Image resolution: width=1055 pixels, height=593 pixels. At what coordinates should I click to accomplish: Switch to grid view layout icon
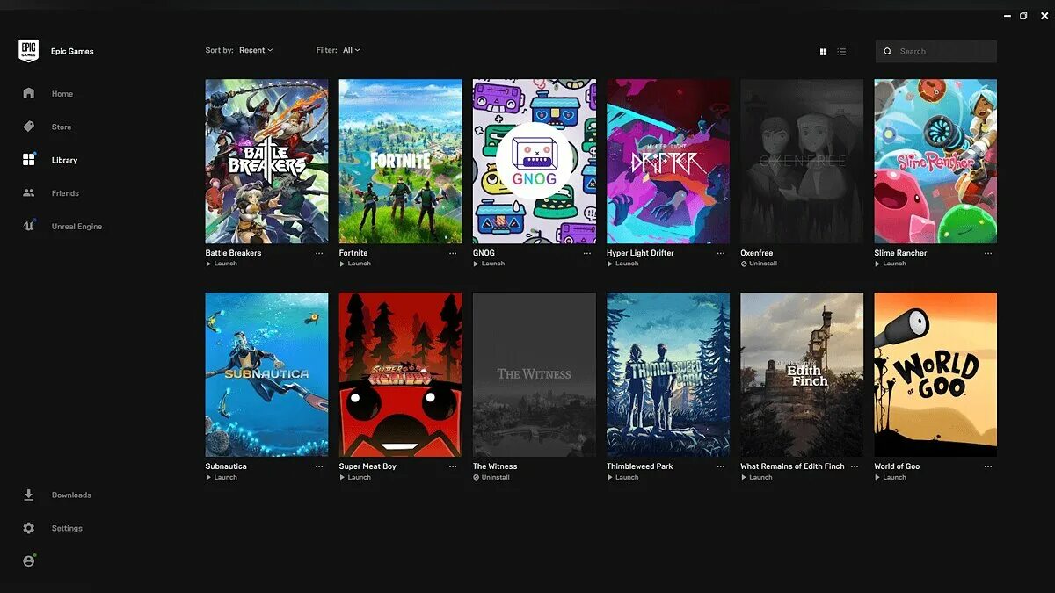823,52
